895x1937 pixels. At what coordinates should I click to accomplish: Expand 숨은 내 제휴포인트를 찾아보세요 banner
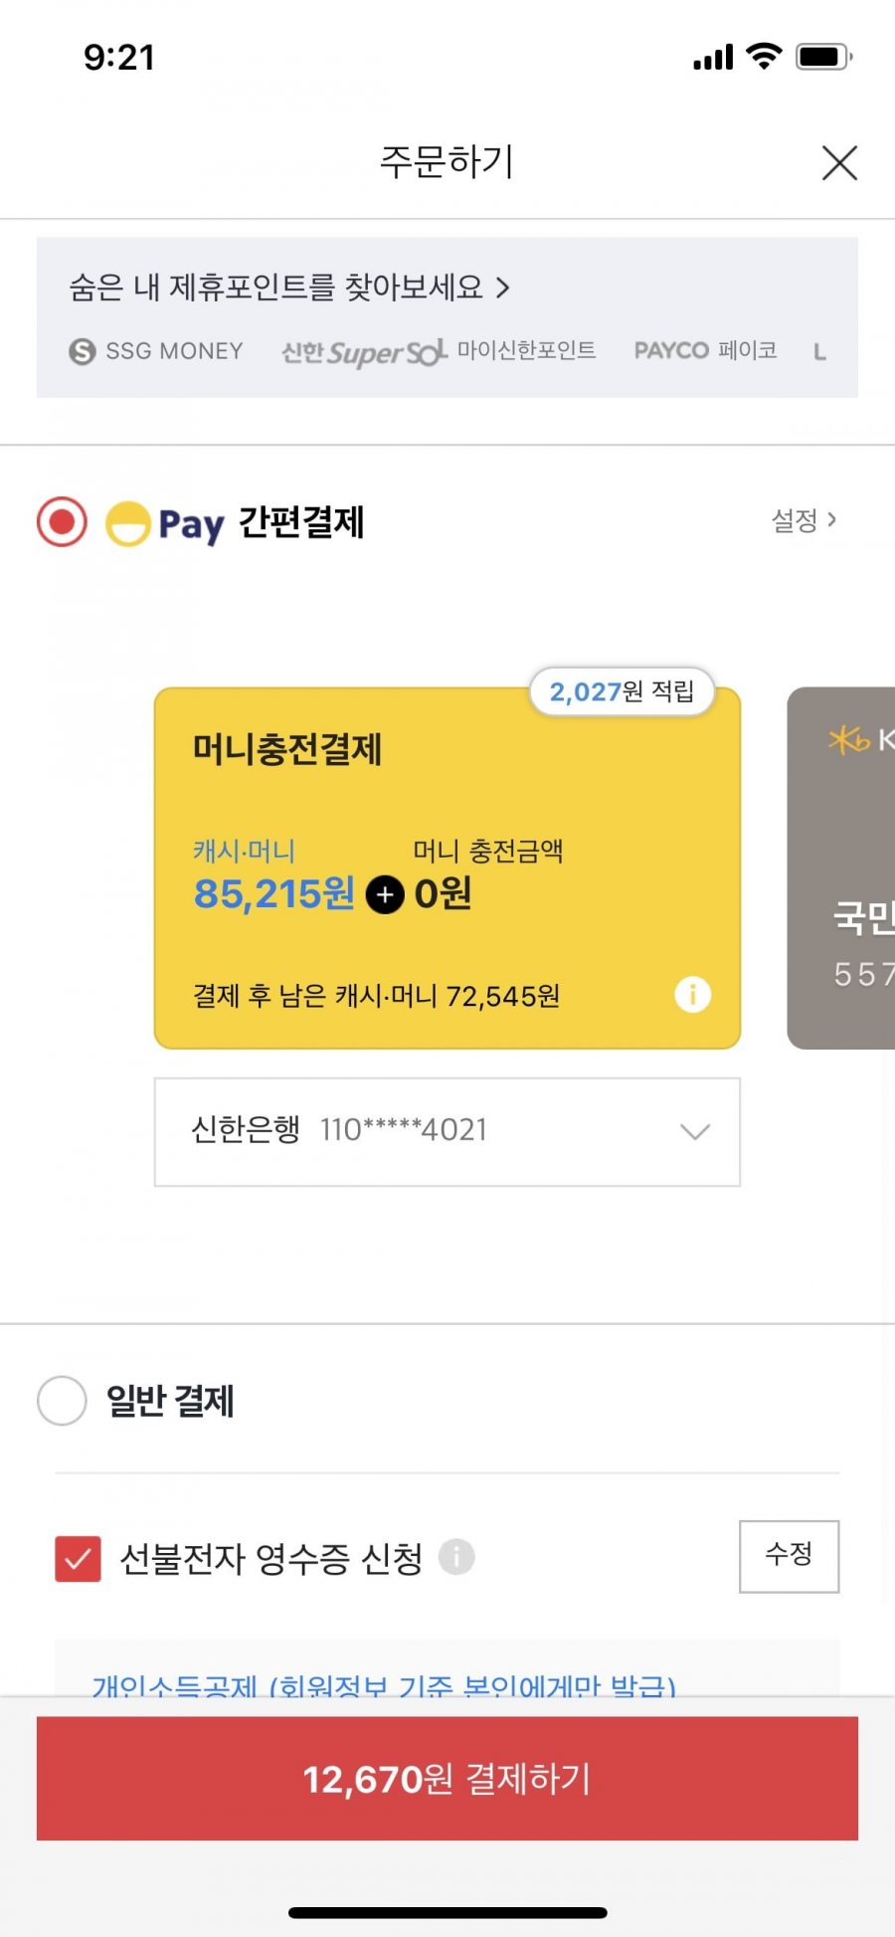(288, 288)
